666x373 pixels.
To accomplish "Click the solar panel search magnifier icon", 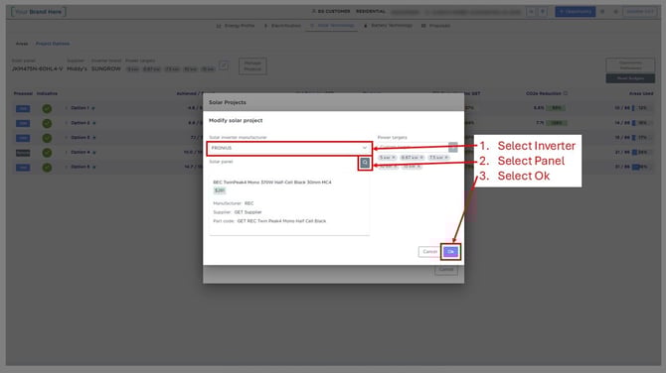I will coord(365,163).
